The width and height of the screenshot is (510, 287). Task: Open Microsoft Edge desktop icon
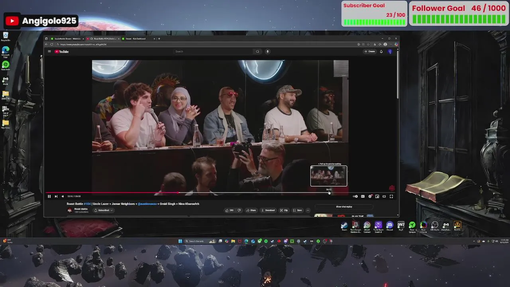point(6,52)
